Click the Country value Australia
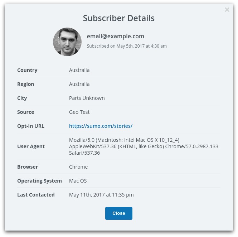 pos(79,70)
